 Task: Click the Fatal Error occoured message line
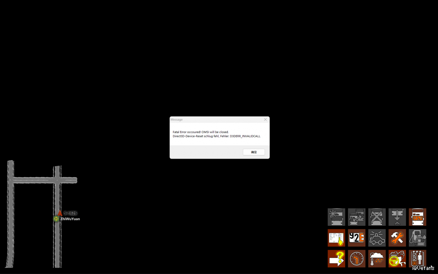tap(201, 132)
